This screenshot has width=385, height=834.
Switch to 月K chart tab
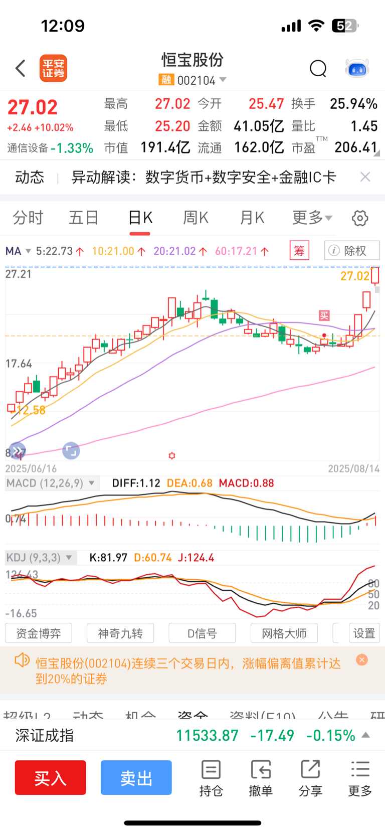pyautogui.click(x=252, y=218)
